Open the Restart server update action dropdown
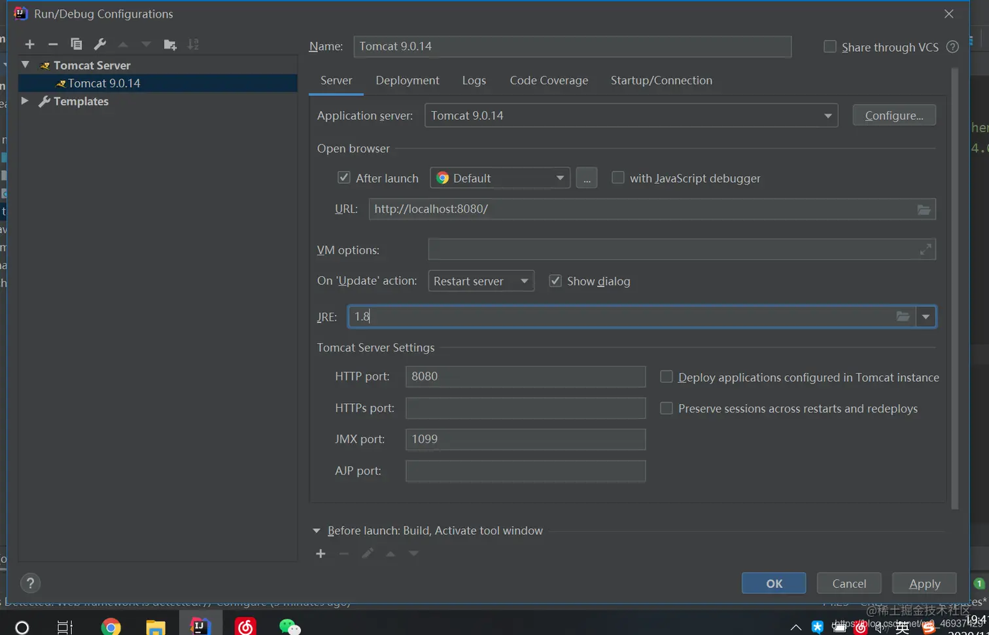 481,281
